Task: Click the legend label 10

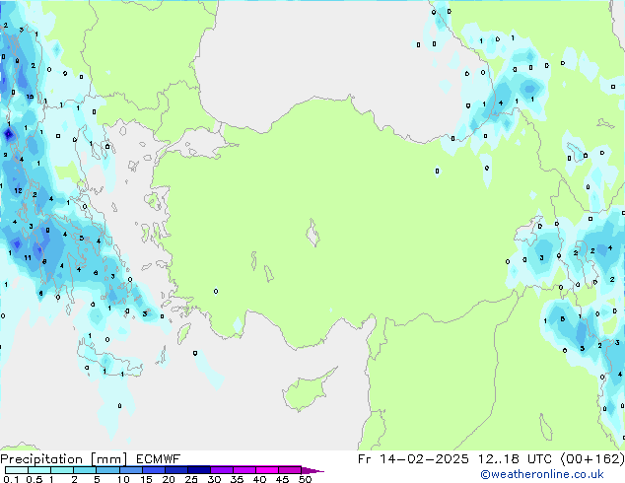Action: pyautogui.click(x=123, y=480)
